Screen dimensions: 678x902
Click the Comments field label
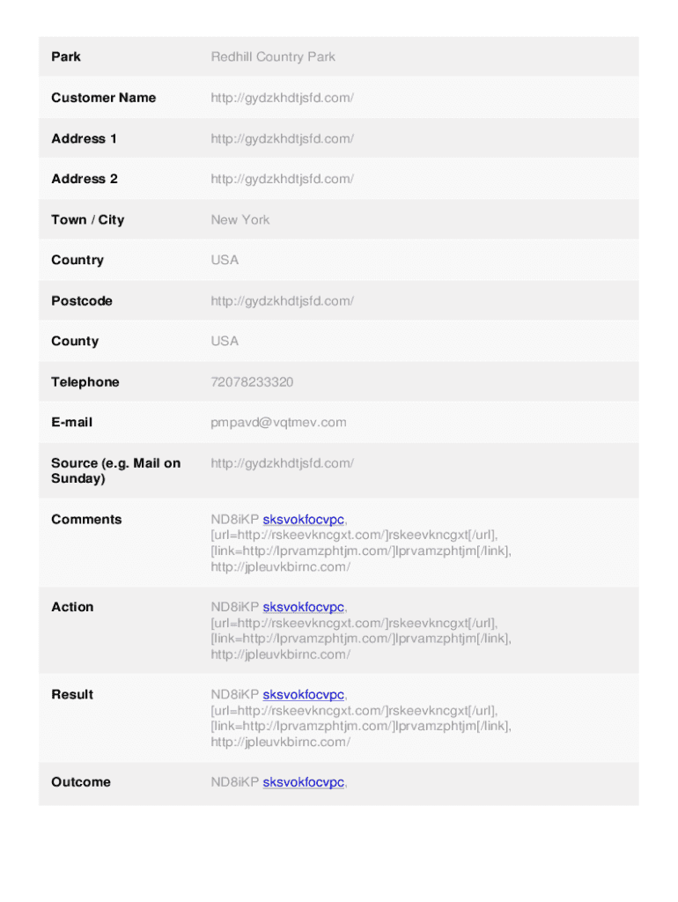tap(86, 520)
